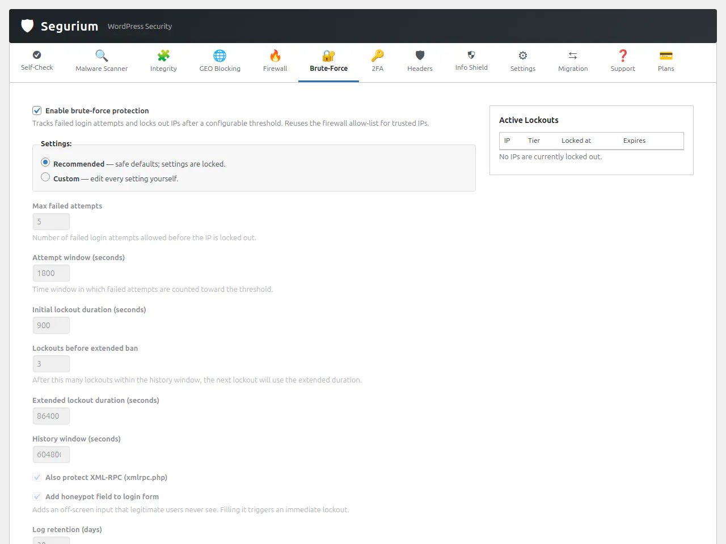Click the Segurium shield logo
The width and height of the screenshot is (726, 544).
click(x=27, y=25)
